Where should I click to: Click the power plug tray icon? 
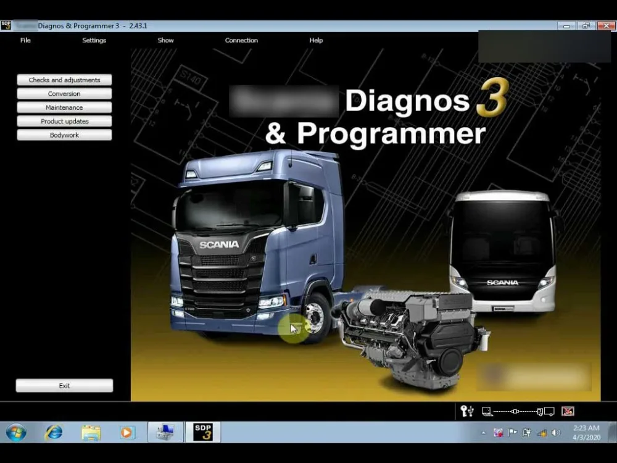526,433
